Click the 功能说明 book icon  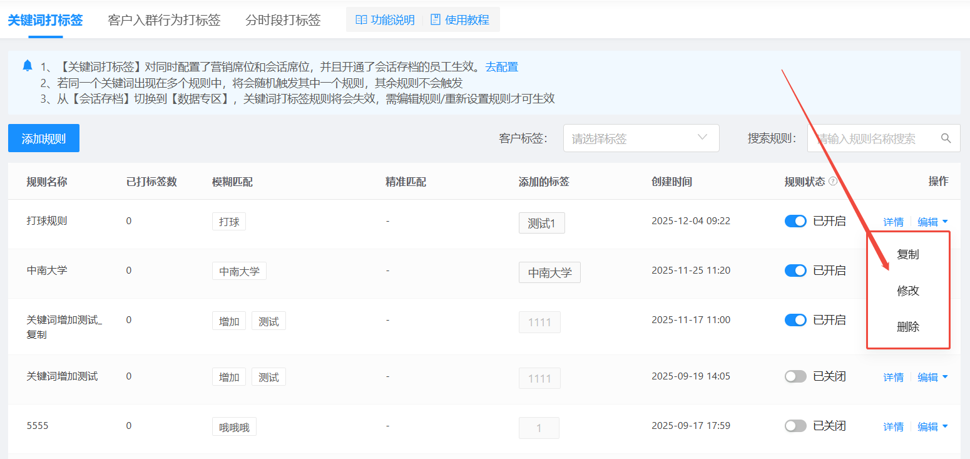(361, 20)
